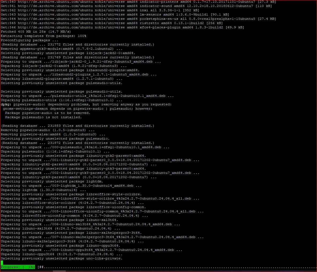Click 'Selecting previously unselected package libasound2-plugins:amd64.'
Image resolution: width=317 pixels, height=272 pixels.
(x=70, y=70)
